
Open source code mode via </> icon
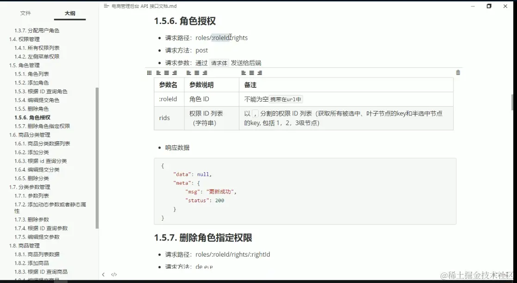click(115, 274)
